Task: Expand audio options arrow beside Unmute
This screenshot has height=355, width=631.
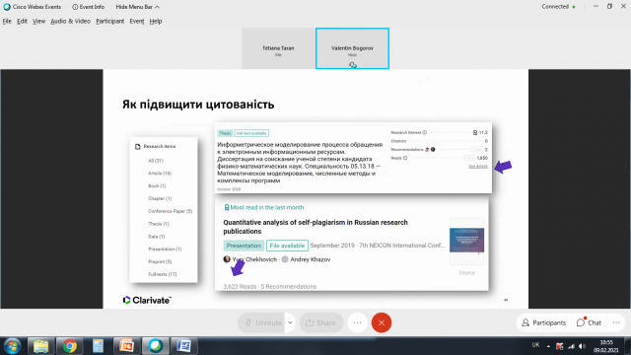Action: 290,322
